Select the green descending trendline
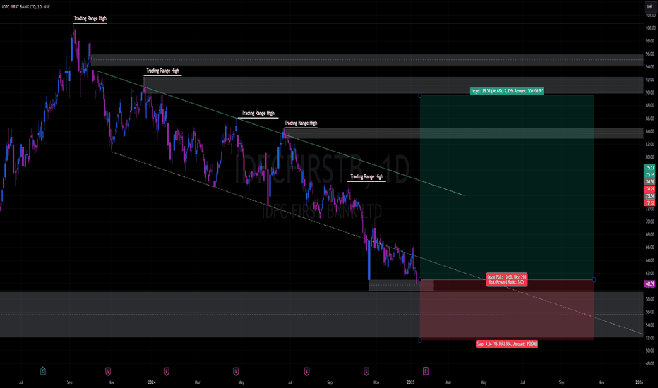This screenshot has width=658, height=388. pyautogui.click(x=280, y=133)
